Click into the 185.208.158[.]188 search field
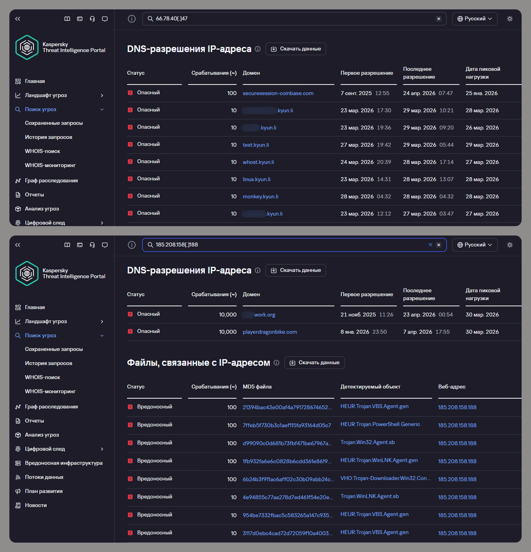Image resolution: width=531 pixels, height=552 pixels. (289, 245)
